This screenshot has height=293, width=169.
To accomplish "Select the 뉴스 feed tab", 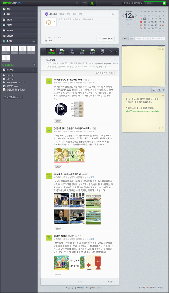I will click(102, 51).
